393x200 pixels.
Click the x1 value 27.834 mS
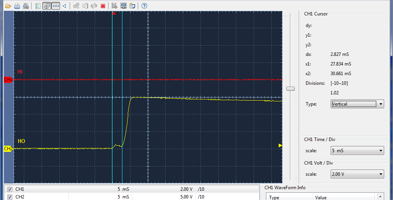[341, 64]
